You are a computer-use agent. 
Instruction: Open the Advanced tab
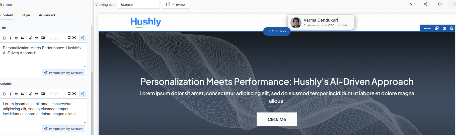tap(47, 15)
